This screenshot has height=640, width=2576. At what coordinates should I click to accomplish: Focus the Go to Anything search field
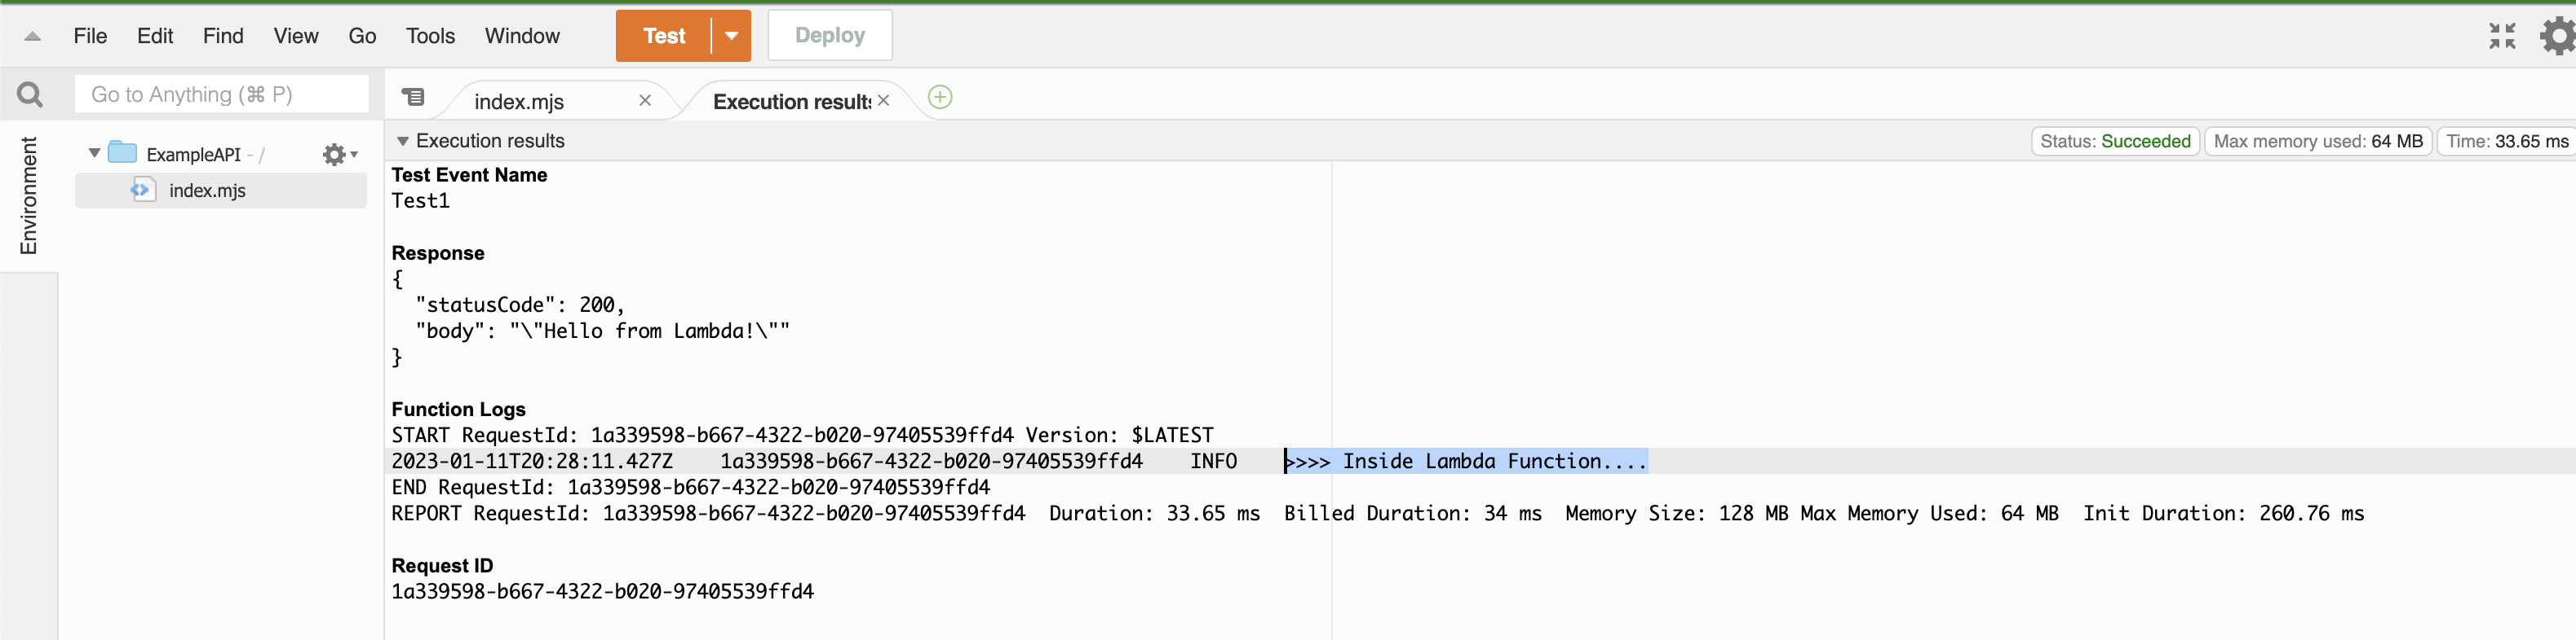pos(222,94)
